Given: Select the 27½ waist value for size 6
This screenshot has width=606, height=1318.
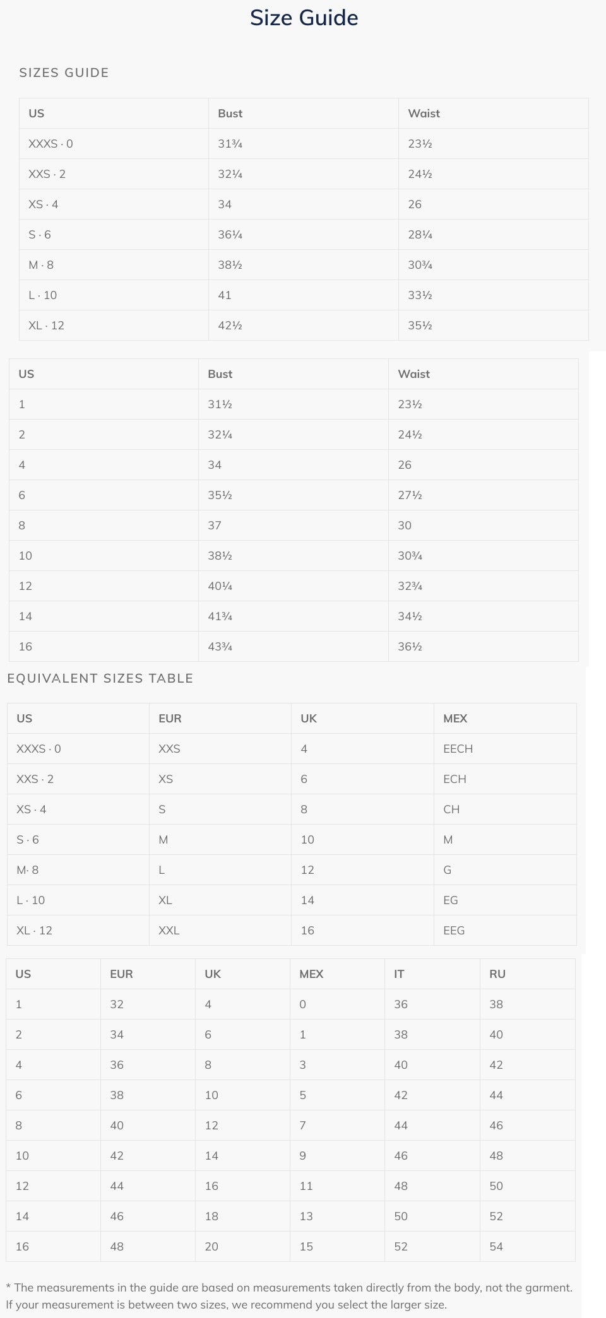Looking at the screenshot, I should (410, 495).
